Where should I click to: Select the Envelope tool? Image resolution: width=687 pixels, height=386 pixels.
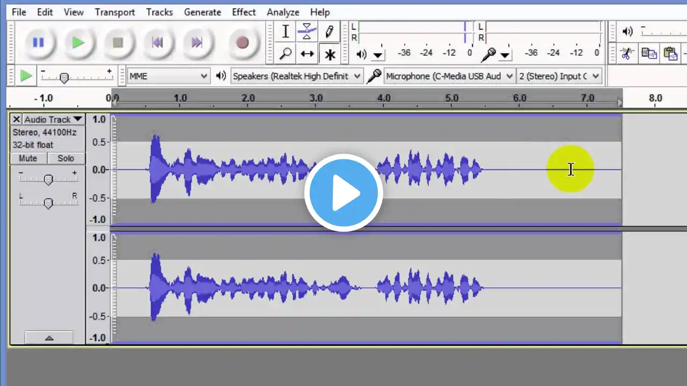coord(307,32)
